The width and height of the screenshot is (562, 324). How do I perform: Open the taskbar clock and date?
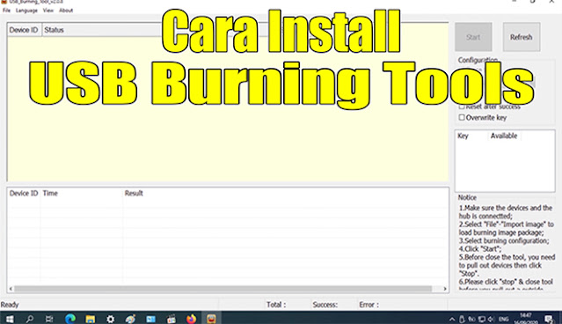525,319
